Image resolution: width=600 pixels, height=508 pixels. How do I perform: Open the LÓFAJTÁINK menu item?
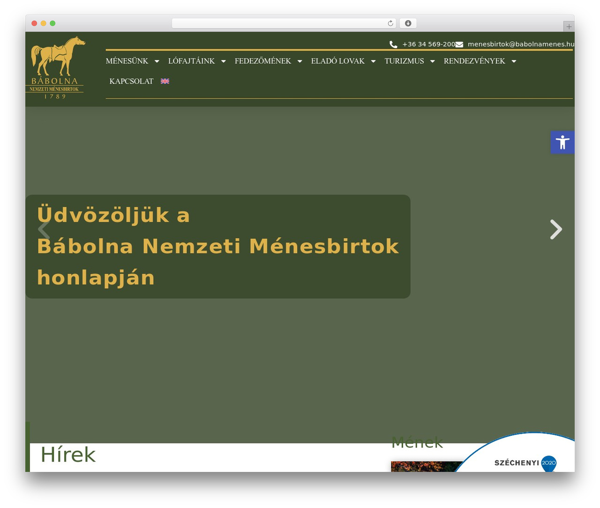coord(191,61)
